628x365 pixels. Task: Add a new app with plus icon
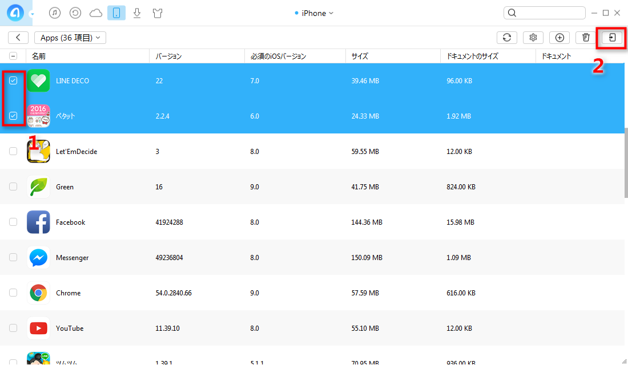559,37
